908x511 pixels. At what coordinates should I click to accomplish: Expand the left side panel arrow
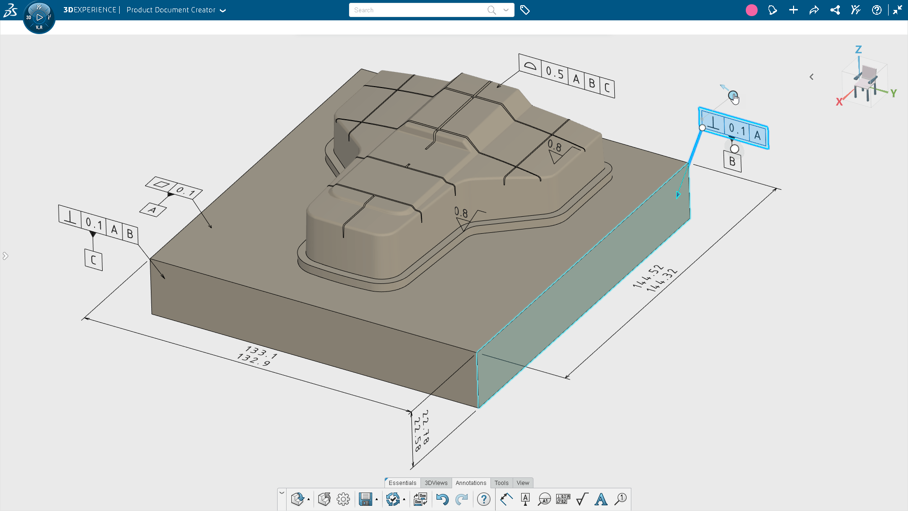click(x=5, y=256)
